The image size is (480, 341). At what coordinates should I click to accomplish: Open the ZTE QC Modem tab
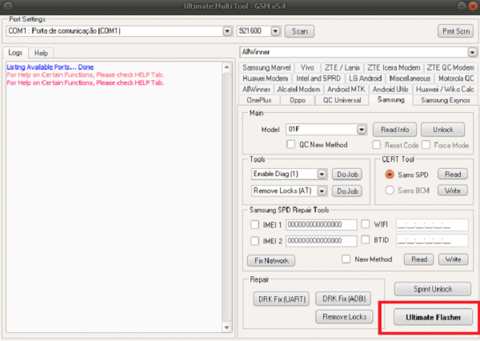[450, 68]
